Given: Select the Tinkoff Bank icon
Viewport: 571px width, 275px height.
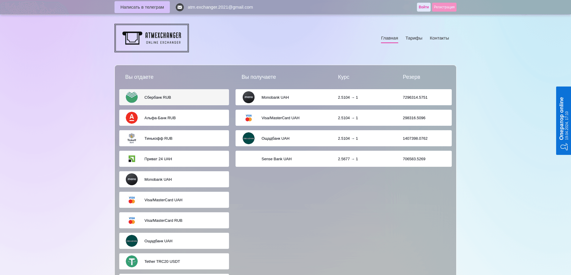Looking at the screenshot, I should pyautogui.click(x=131, y=138).
